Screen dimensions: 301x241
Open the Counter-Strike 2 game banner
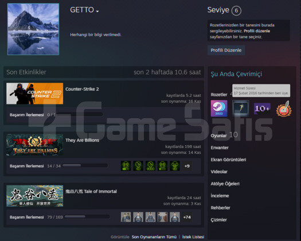[x=35, y=94]
